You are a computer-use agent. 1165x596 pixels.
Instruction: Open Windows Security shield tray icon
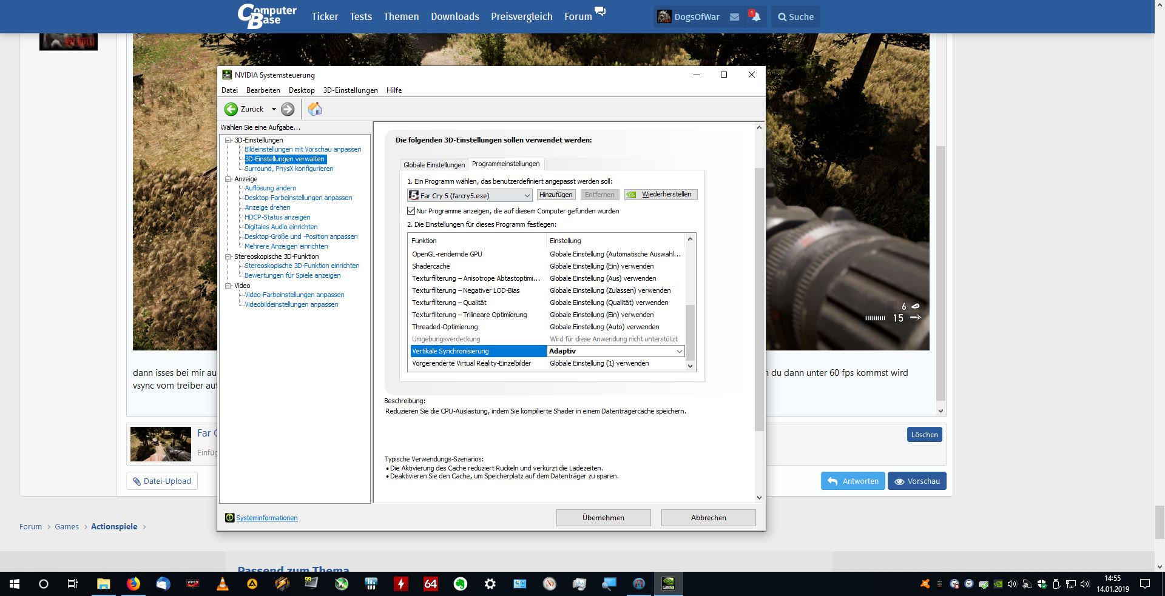[1042, 584]
